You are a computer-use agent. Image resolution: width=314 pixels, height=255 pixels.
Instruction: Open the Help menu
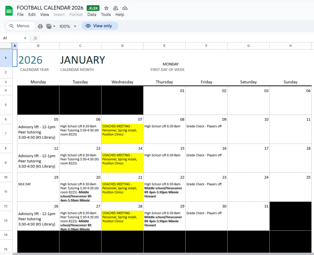pos(120,14)
